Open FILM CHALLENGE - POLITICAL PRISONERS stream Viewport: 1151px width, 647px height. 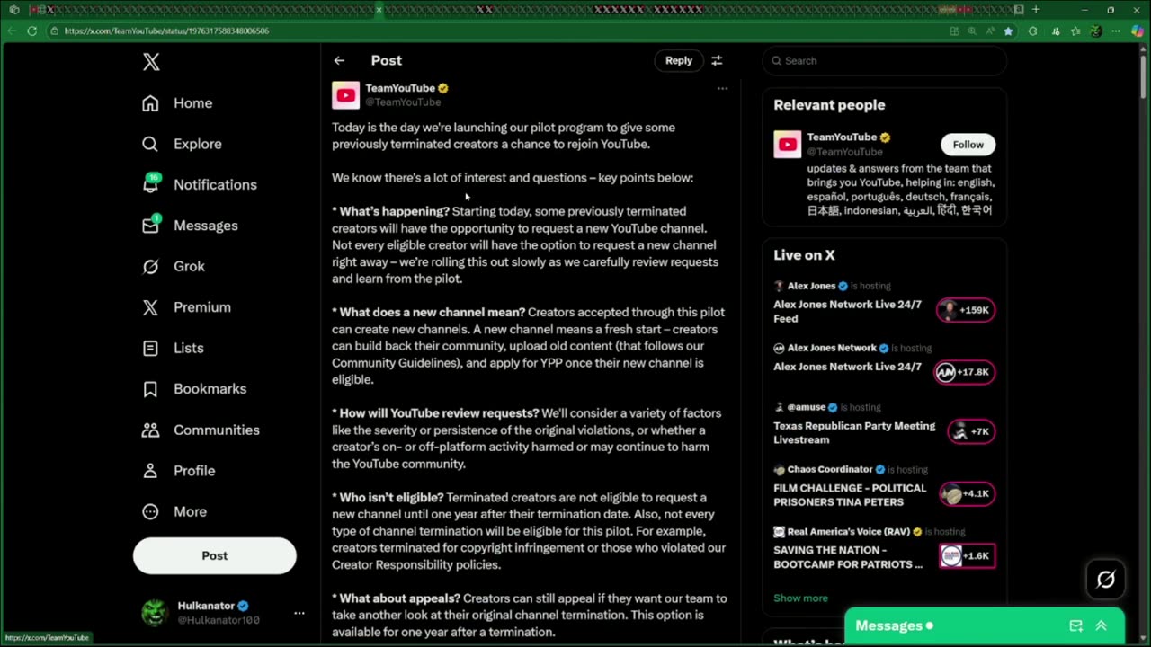point(850,494)
